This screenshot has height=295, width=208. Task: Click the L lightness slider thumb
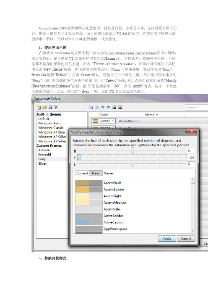(x=133, y=164)
